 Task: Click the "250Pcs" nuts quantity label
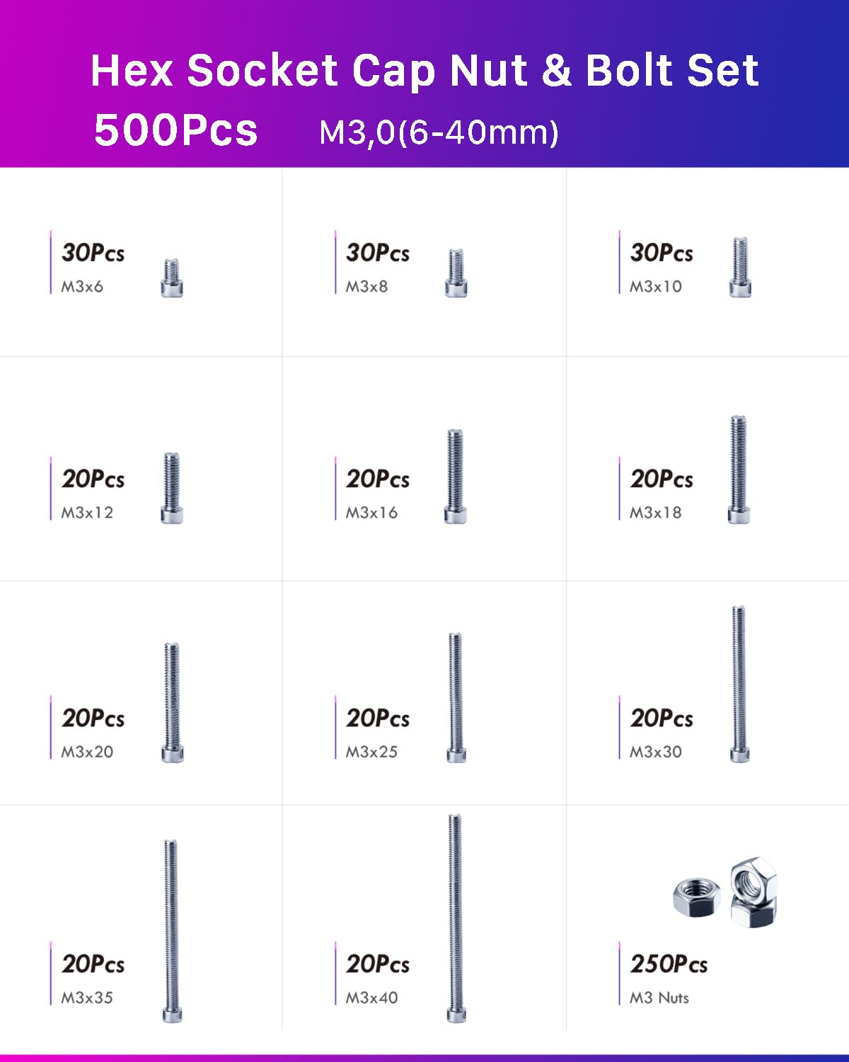coord(669,964)
